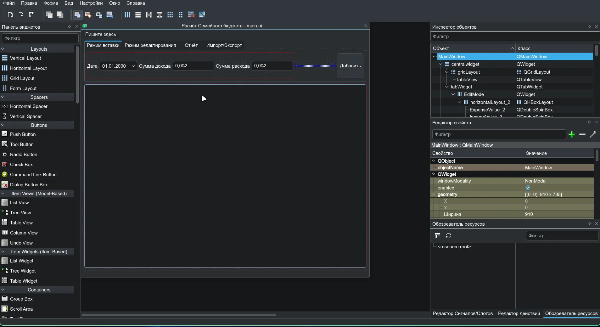This screenshot has height=327, width=600.
Task: Click green plus to add dynamic property
Action: pos(572,134)
